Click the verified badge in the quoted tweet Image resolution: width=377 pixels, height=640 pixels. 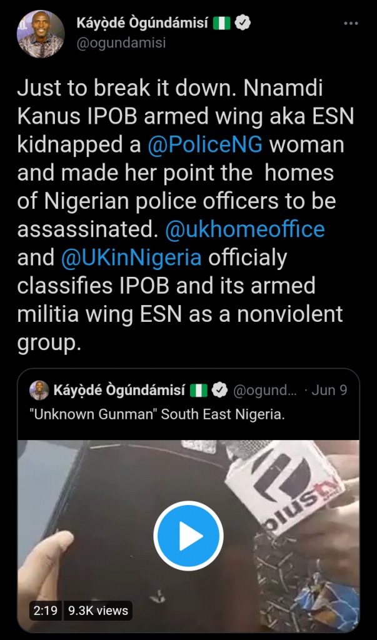(220, 391)
